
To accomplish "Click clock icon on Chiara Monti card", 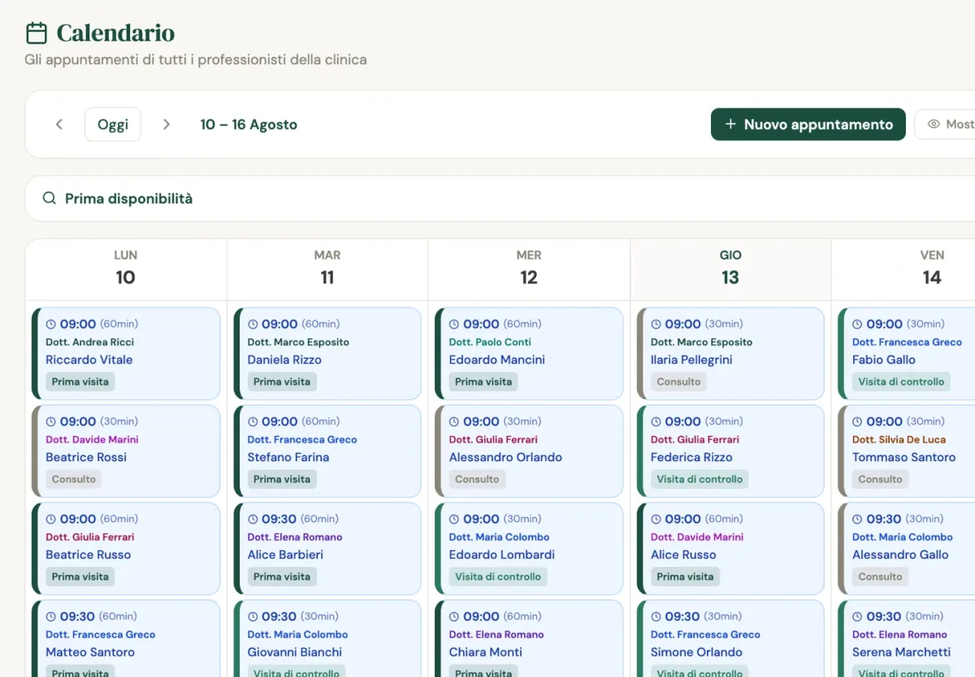I will 454,616.
